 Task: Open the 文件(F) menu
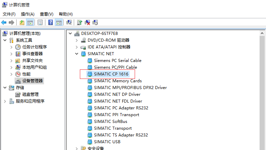(x=9, y=14)
